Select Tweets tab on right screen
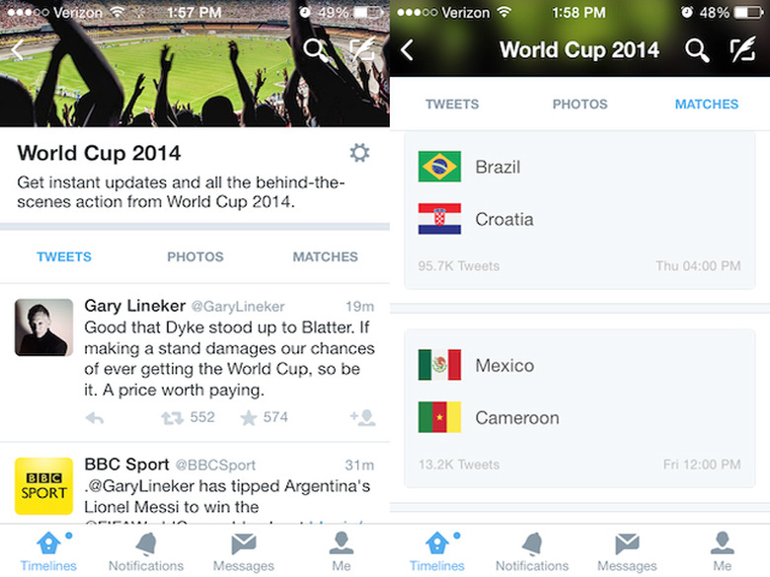The image size is (770, 577). (452, 104)
